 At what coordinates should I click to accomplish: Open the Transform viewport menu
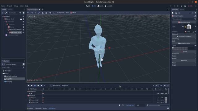tap(60, 13)
